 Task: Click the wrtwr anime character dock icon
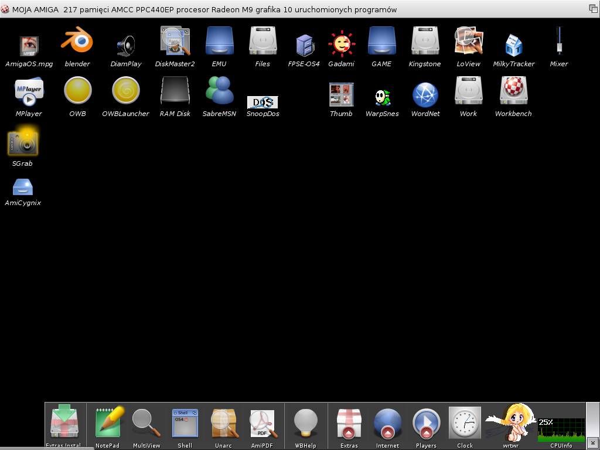click(510, 422)
